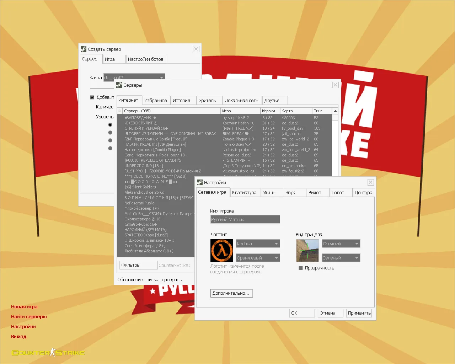Click the server list scroll-up arrow
The height and width of the screenshot is (364, 455).
click(x=335, y=111)
